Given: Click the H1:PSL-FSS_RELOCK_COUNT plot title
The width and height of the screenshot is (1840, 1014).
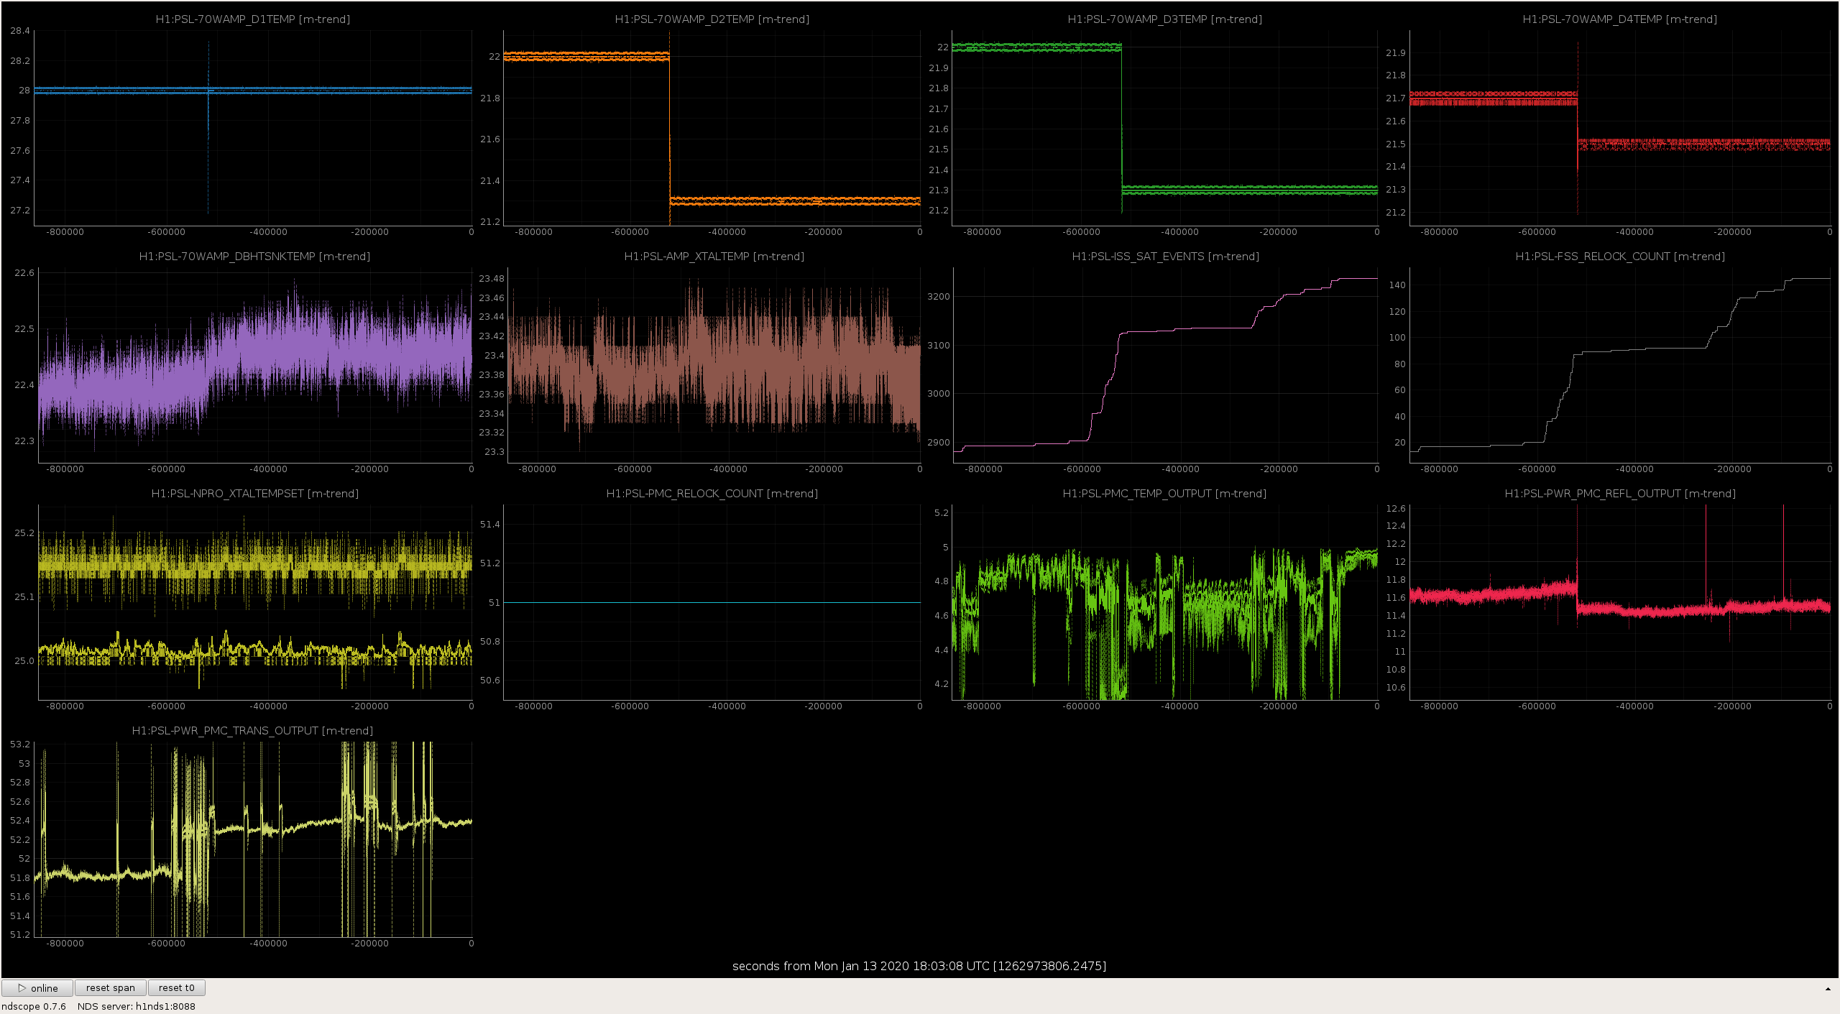Looking at the screenshot, I should (x=1619, y=257).
